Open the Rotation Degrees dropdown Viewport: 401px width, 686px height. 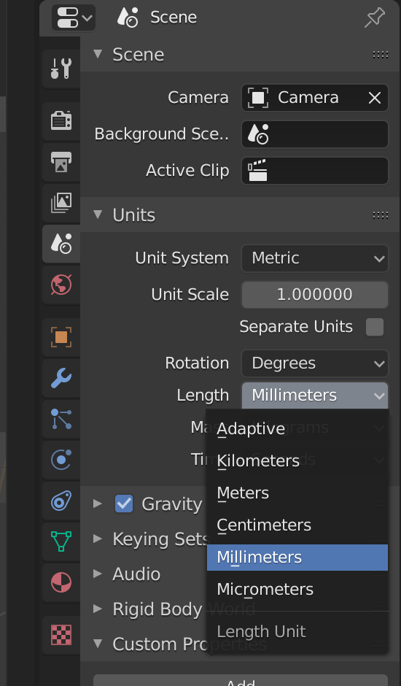[x=315, y=363]
